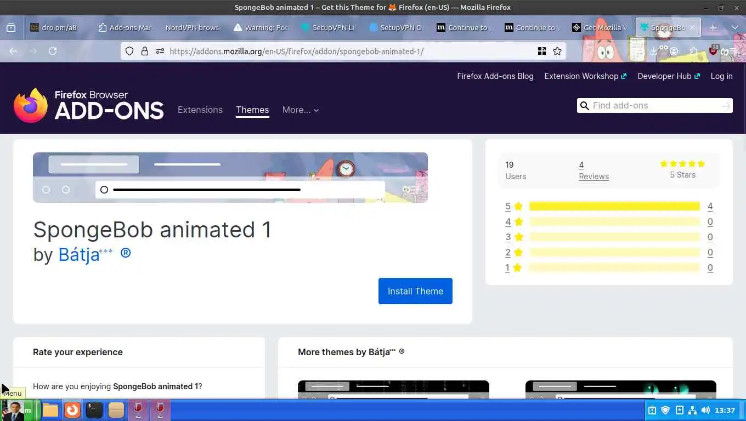746x421 pixels.
Task: Open the 4 Reviews link
Action: coord(594,170)
